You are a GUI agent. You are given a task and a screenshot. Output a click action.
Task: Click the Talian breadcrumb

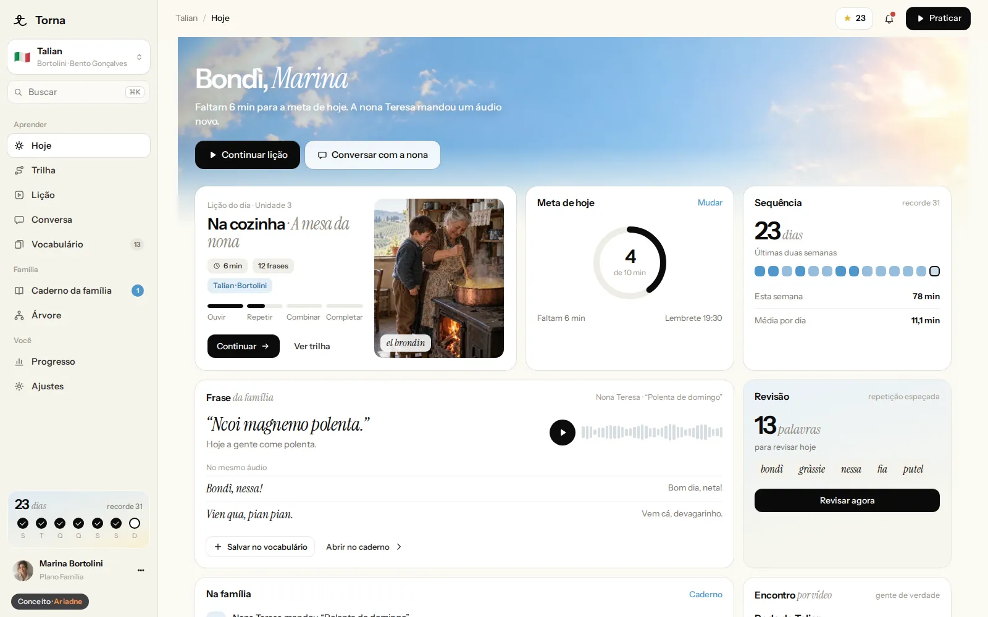pos(186,18)
